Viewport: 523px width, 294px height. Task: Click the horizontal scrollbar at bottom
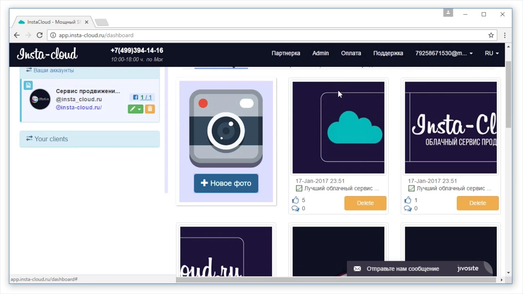coord(337,280)
